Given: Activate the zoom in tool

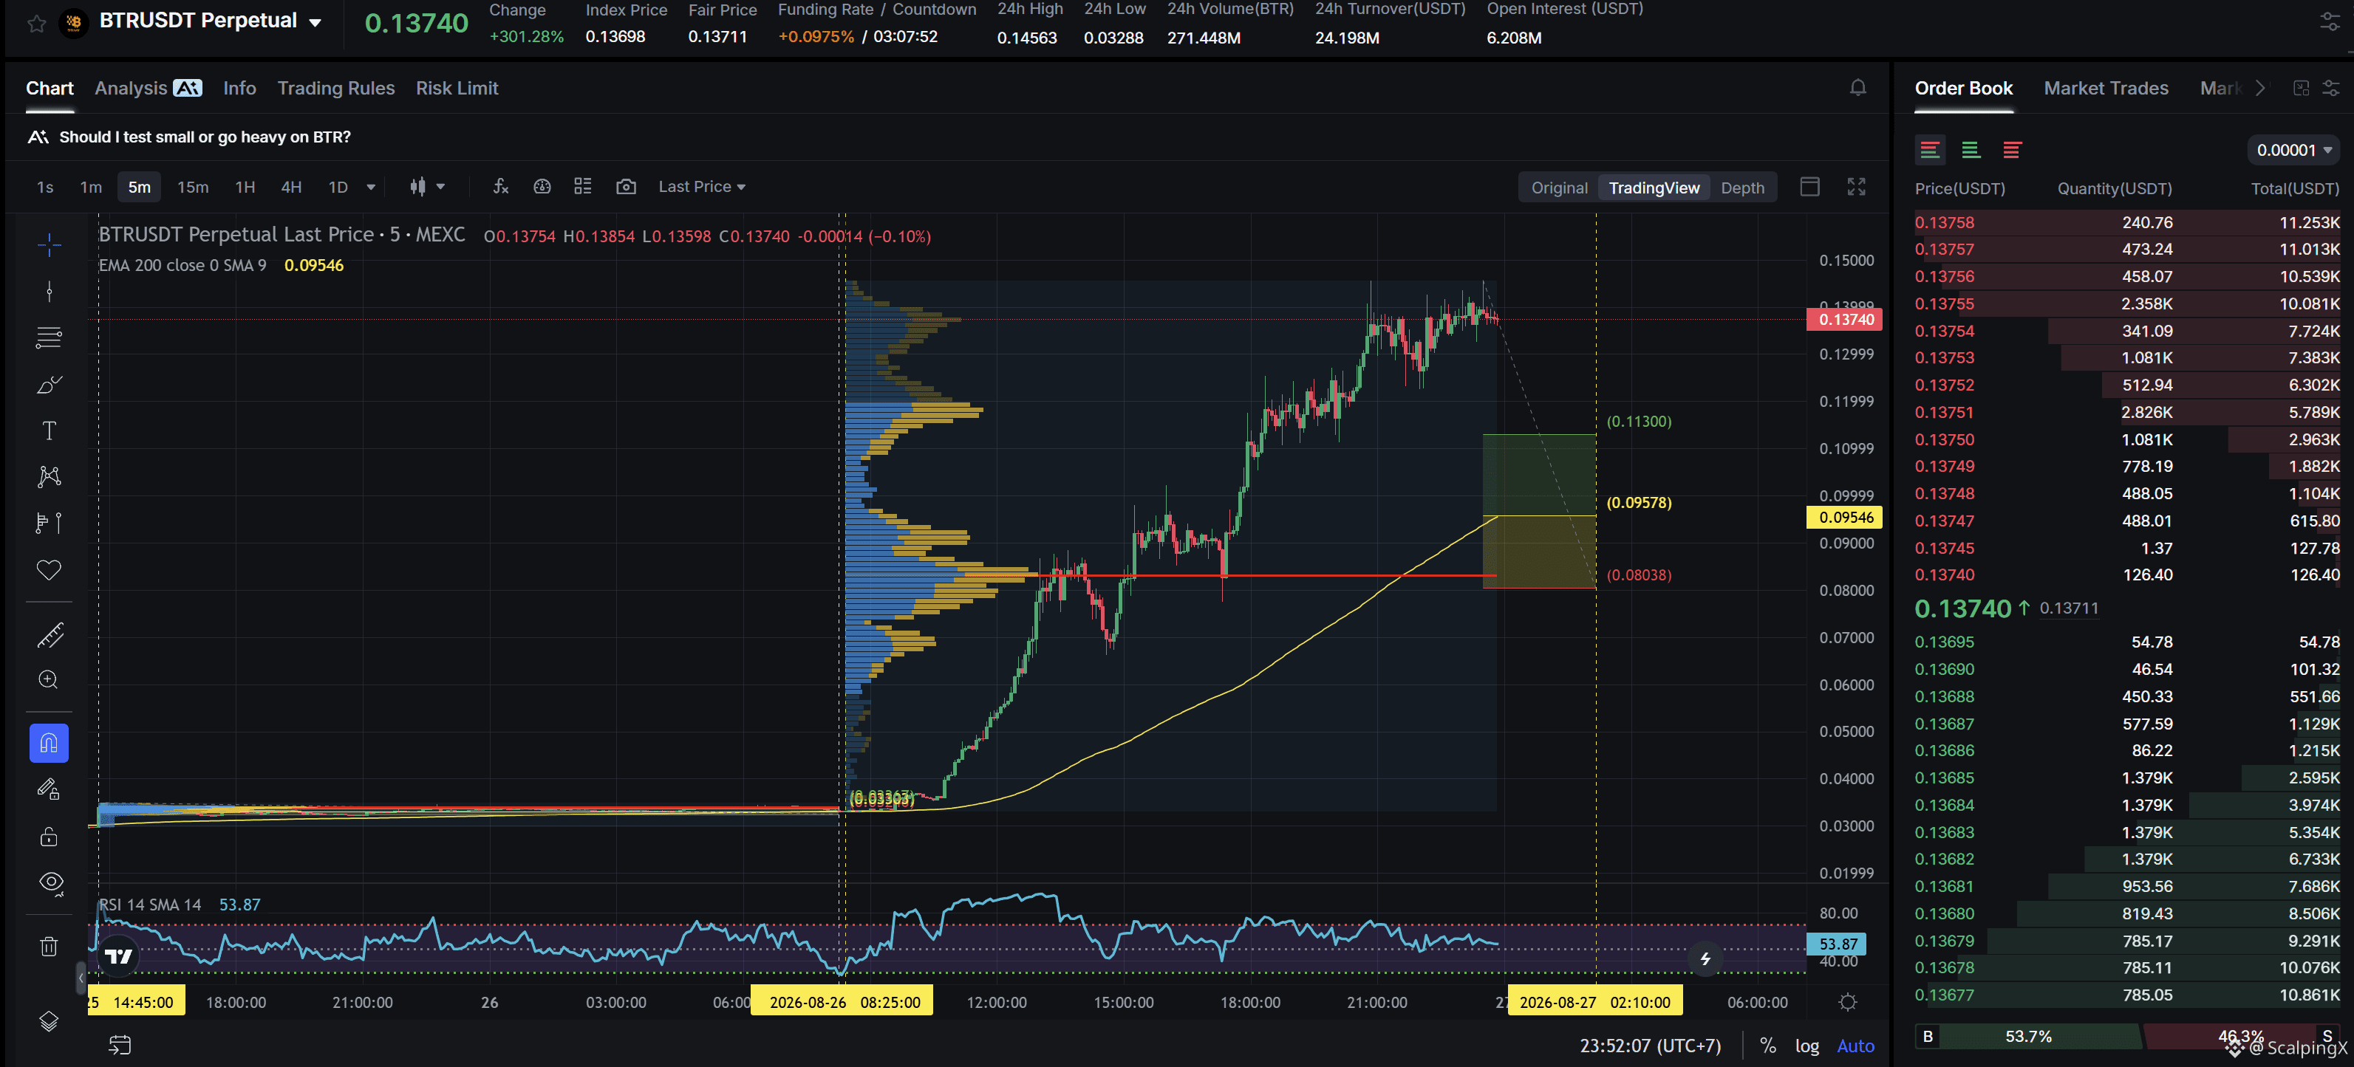Looking at the screenshot, I should pos(50,679).
